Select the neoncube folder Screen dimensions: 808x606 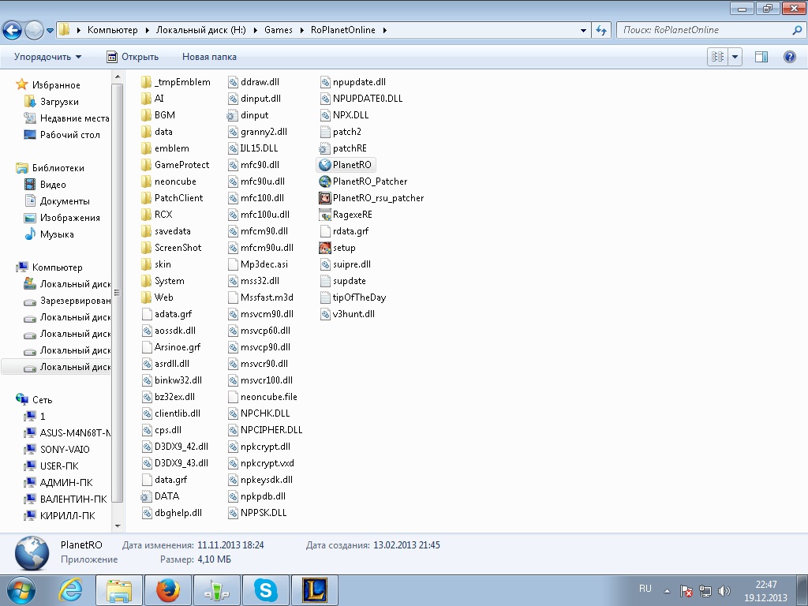pos(169,181)
